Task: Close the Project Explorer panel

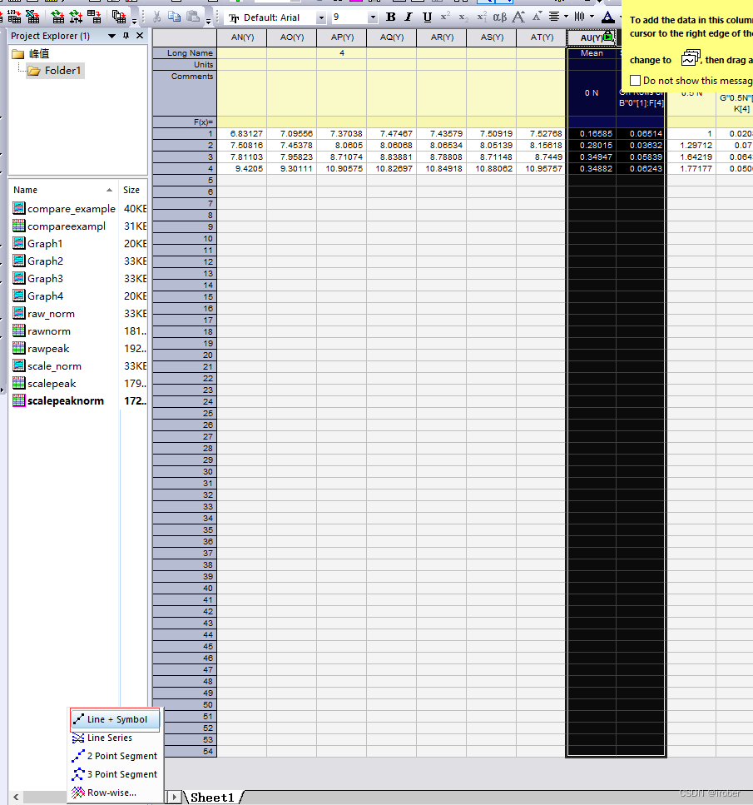Action: [x=140, y=36]
